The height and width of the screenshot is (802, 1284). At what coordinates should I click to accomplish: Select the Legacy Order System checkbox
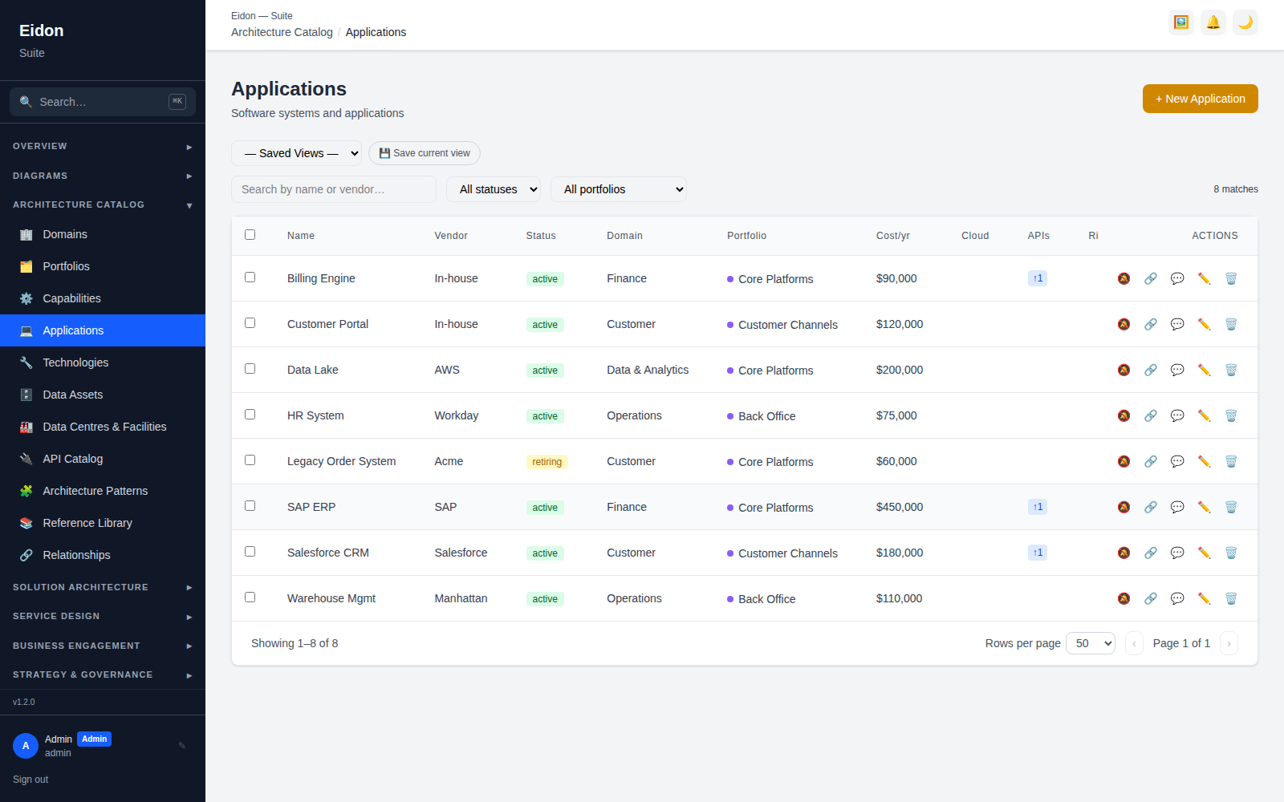tap(250, 460)
